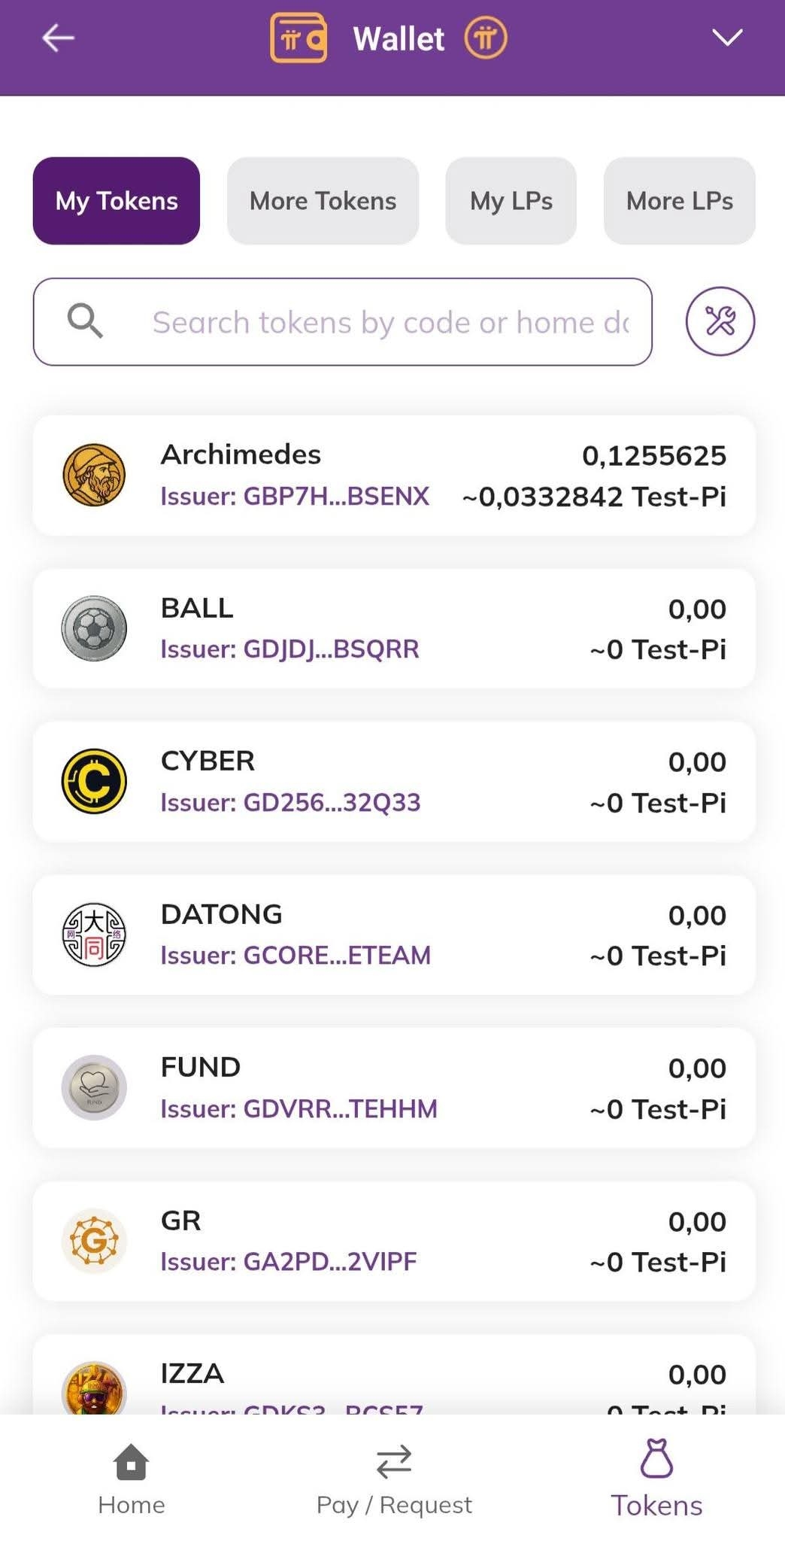785x1541 pixels.
Task: Go to Home in bottom navigation
Action: click(132, 1479)
